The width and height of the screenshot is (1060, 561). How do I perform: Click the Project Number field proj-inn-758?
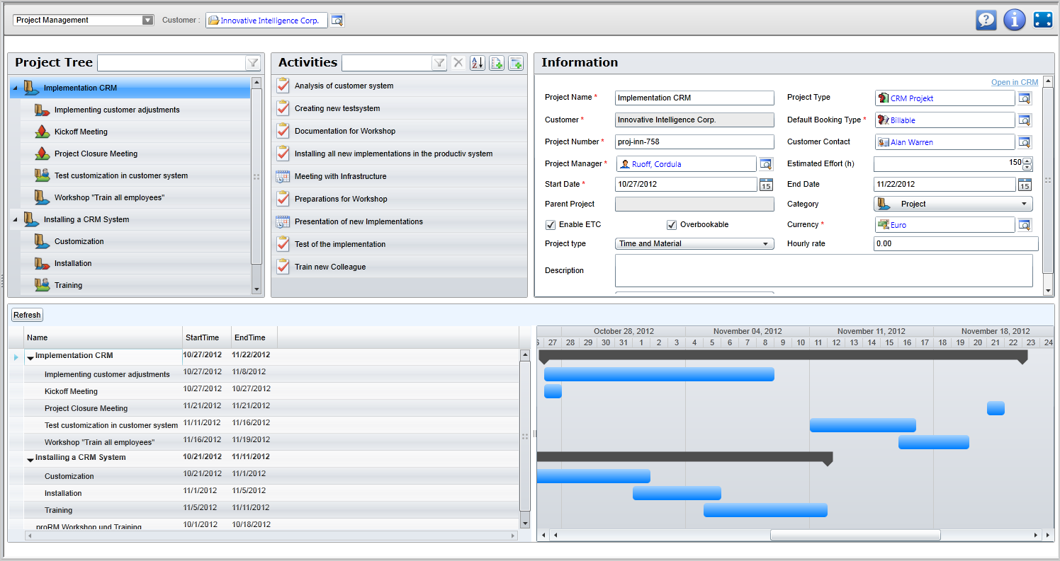click(694, 141)
